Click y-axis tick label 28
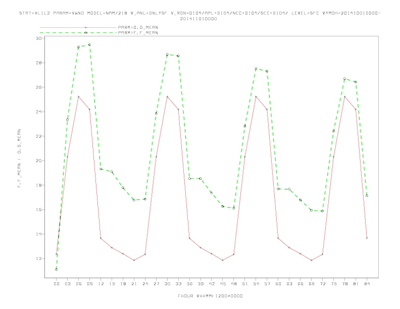This screenshot has height=309, width=400. (38, 63)
